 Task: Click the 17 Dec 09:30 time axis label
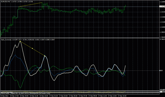92,96
